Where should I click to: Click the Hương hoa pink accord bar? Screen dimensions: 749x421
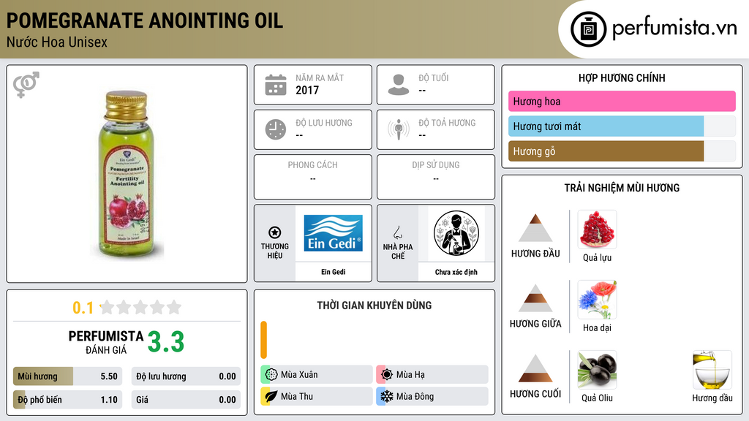pos(622,101)
